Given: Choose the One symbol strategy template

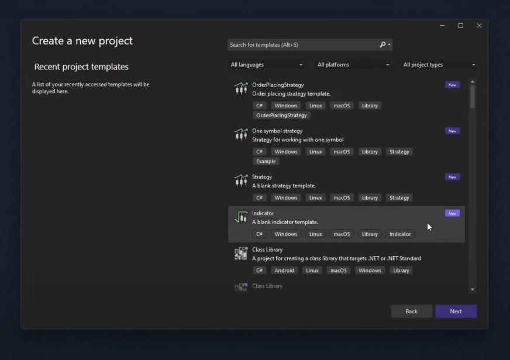Looking at the screenshot, I should click(x=277, y=131).
